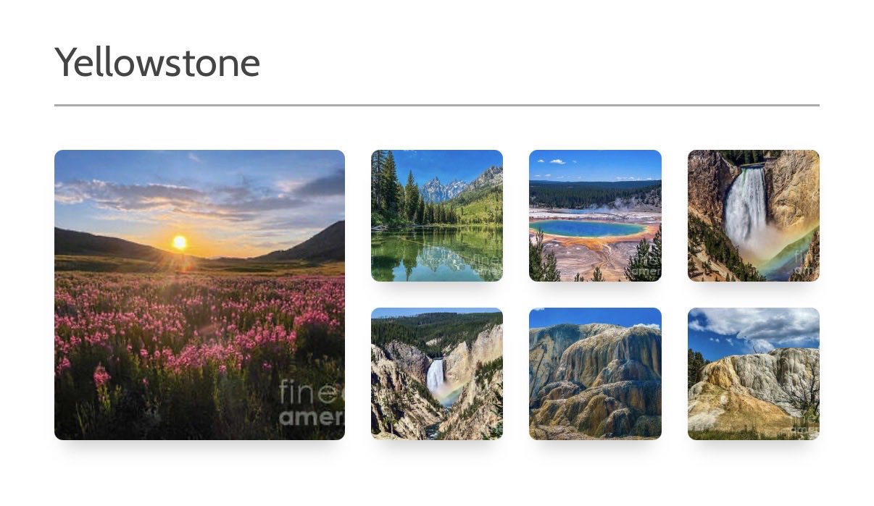Click the watermark on the sunset photo
Screen dimensions: 874x506
(x=310, y=405)
